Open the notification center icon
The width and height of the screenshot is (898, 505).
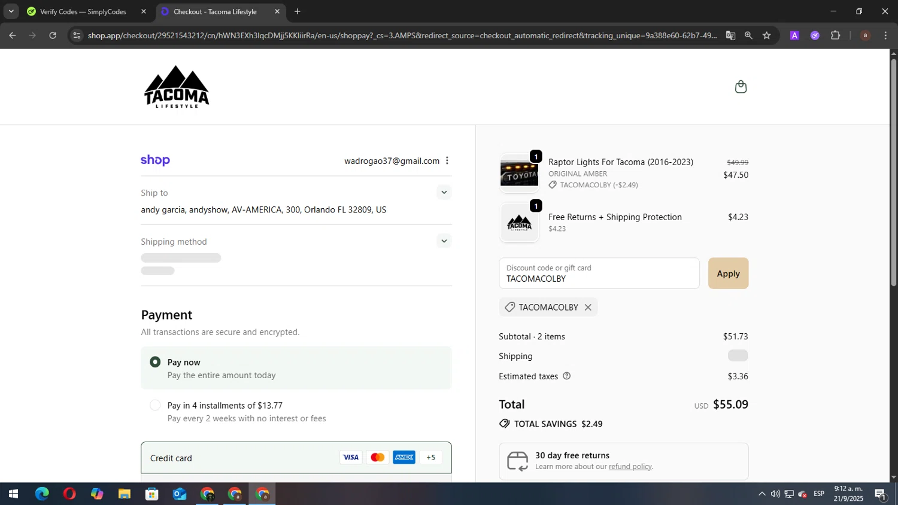pyautogui.click(x=881, y=494)
